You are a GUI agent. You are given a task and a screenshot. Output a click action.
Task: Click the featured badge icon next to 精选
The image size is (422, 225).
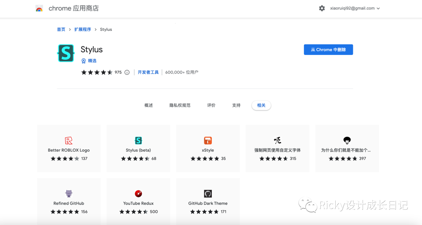84,61
